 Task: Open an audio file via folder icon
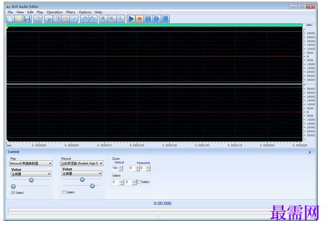19,19
